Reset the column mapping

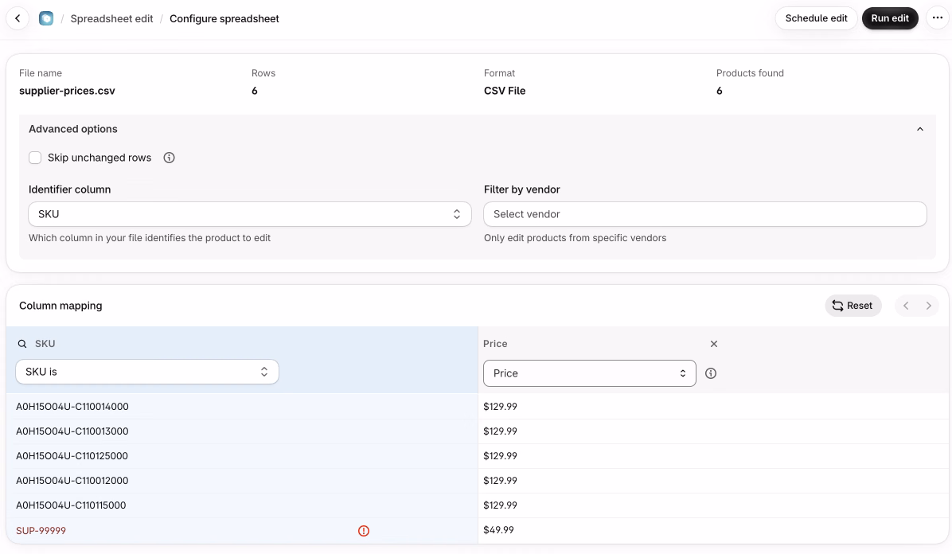click(x=853, y=306)
